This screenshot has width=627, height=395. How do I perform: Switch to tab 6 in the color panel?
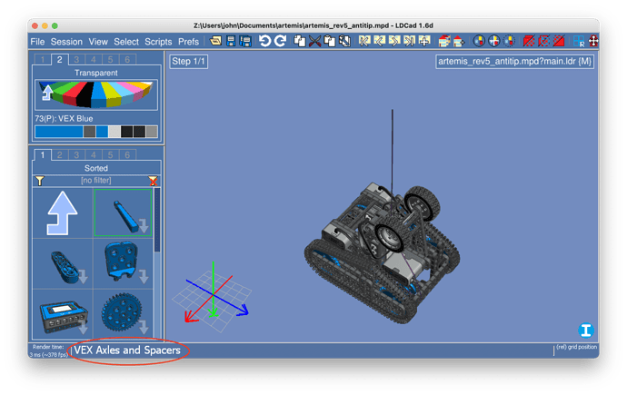tap(127, 60)
